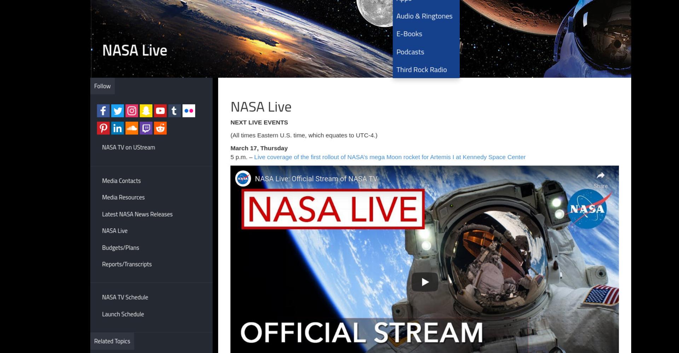Open the Launch Schedule link
Viewport: 679px width, 353px height.
coord(123,314)
